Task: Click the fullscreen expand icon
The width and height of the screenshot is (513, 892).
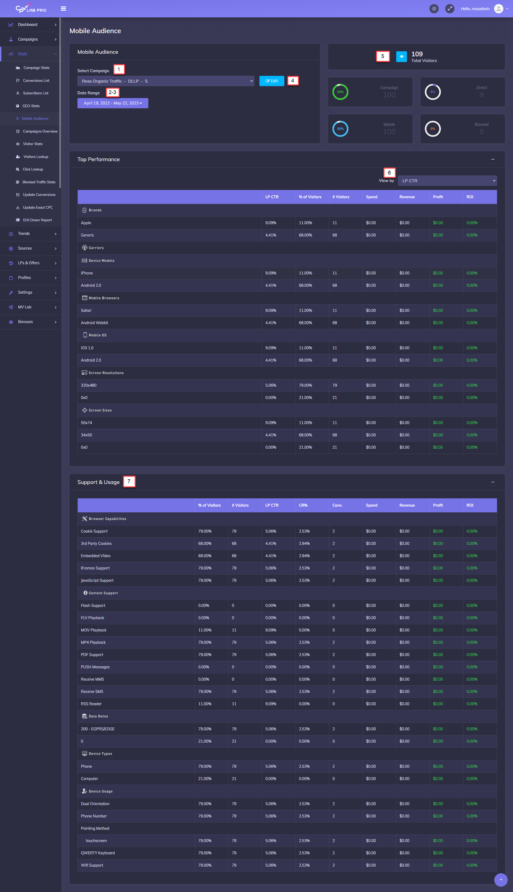Action: point(450,9)
